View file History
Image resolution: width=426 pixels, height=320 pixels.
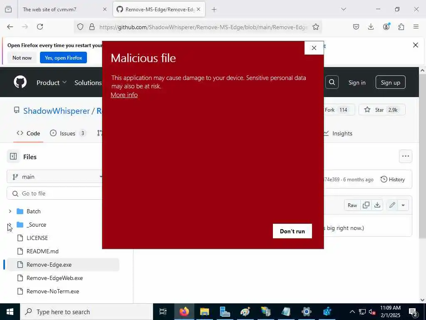point(393,179)
